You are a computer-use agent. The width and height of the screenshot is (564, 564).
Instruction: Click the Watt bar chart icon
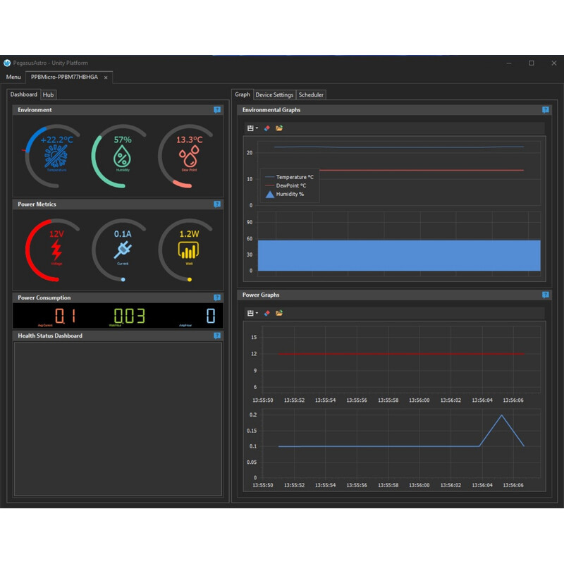coord(188,250)
